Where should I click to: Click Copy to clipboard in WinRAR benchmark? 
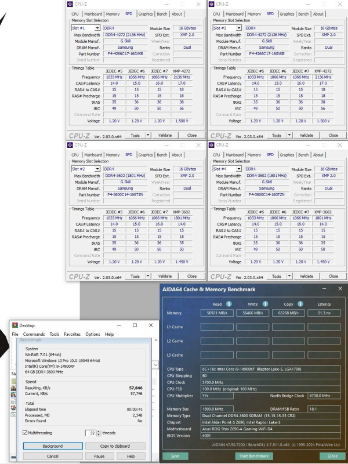(115, 446)
